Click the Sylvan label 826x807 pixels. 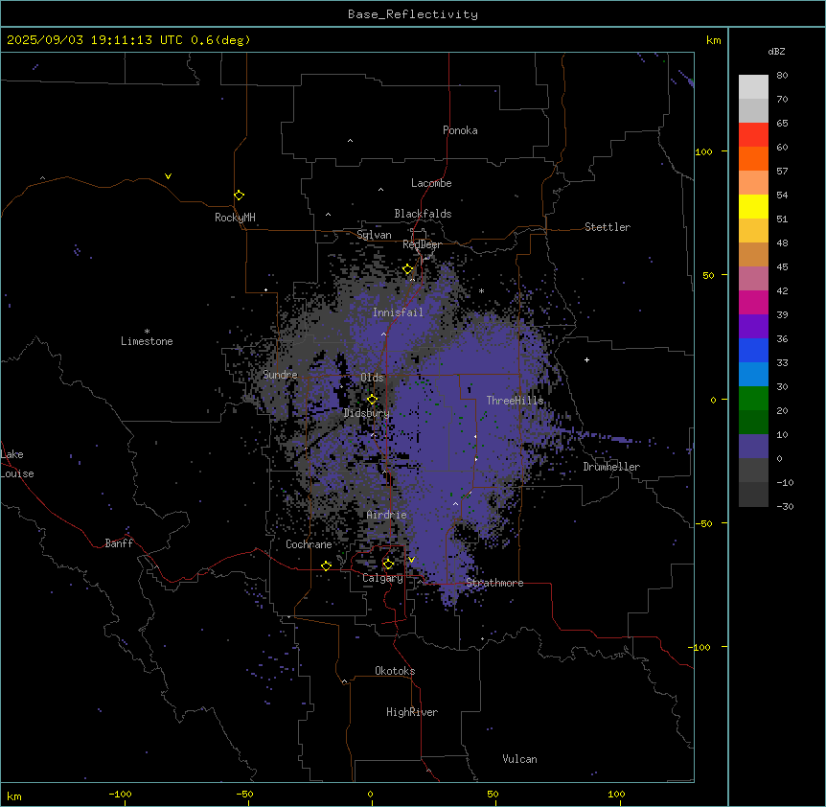tap(374, 235)
